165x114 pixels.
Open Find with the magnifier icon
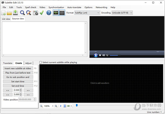click(x=23, y=13)
